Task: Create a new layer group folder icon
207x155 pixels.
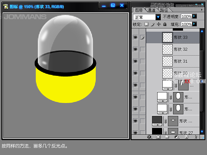Action: pos(167,137)
